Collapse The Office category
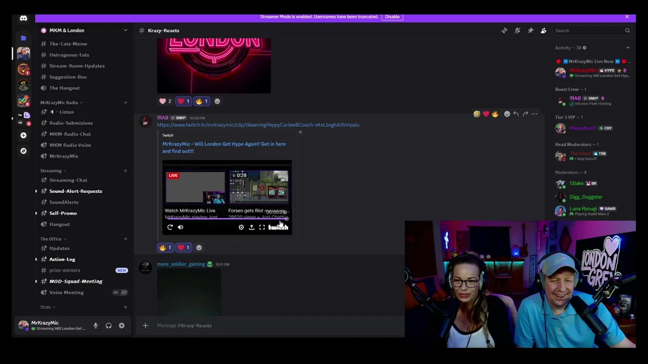648x364 pixels. tap(53, 239)
